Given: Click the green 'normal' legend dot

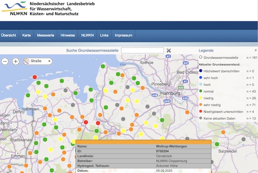Looking at the screenshot, I should (x=201, y=91).
